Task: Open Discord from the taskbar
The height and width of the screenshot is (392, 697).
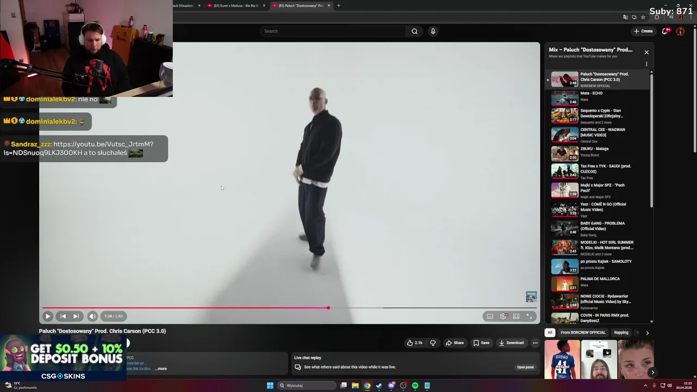Action: pos(391,385)
